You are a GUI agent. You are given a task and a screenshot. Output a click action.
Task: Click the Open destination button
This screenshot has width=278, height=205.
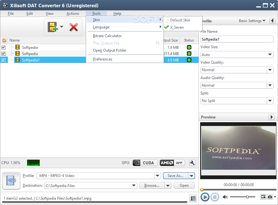(184, 185)
